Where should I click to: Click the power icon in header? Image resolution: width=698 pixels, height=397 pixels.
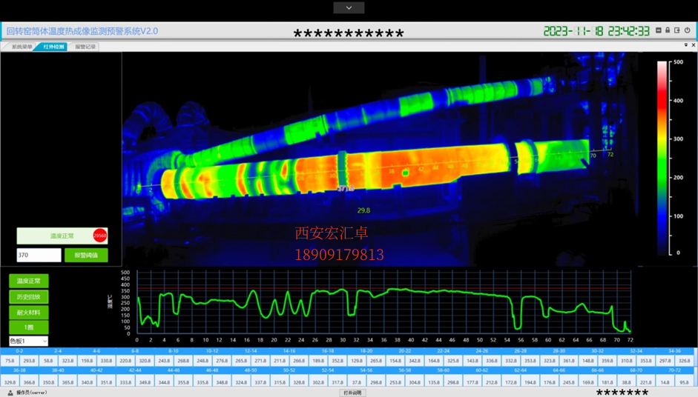[687, 30]
